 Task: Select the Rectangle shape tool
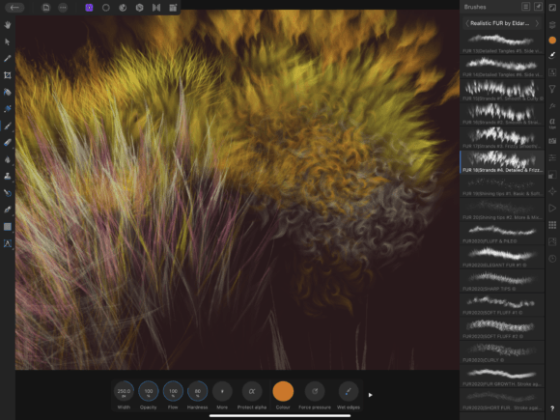pos(8,227)
